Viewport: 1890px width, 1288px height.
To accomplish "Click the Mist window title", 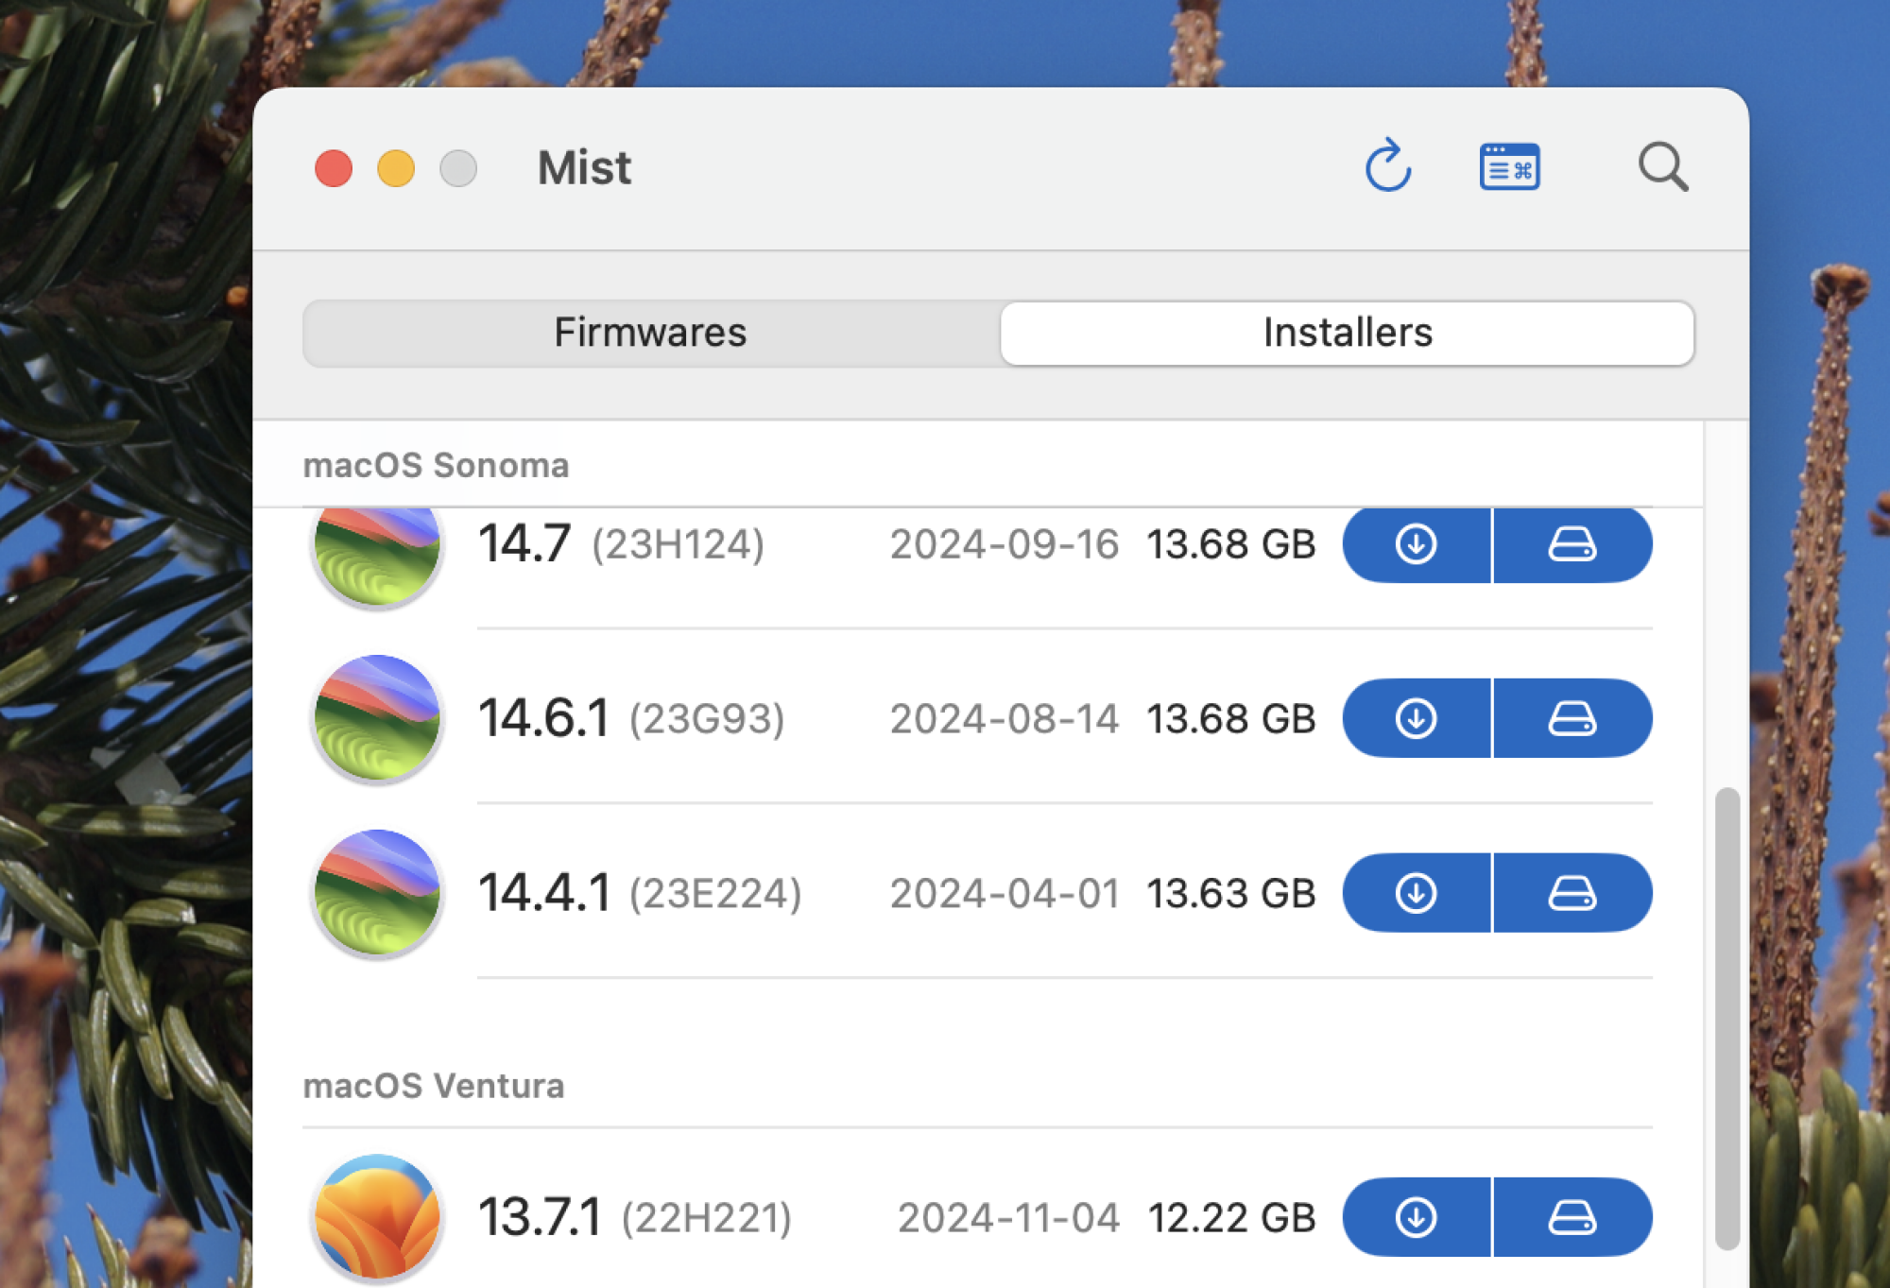I will tap(584, 168).
